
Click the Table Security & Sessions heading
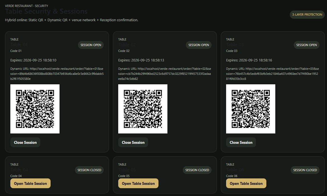(x=46, y=11)
